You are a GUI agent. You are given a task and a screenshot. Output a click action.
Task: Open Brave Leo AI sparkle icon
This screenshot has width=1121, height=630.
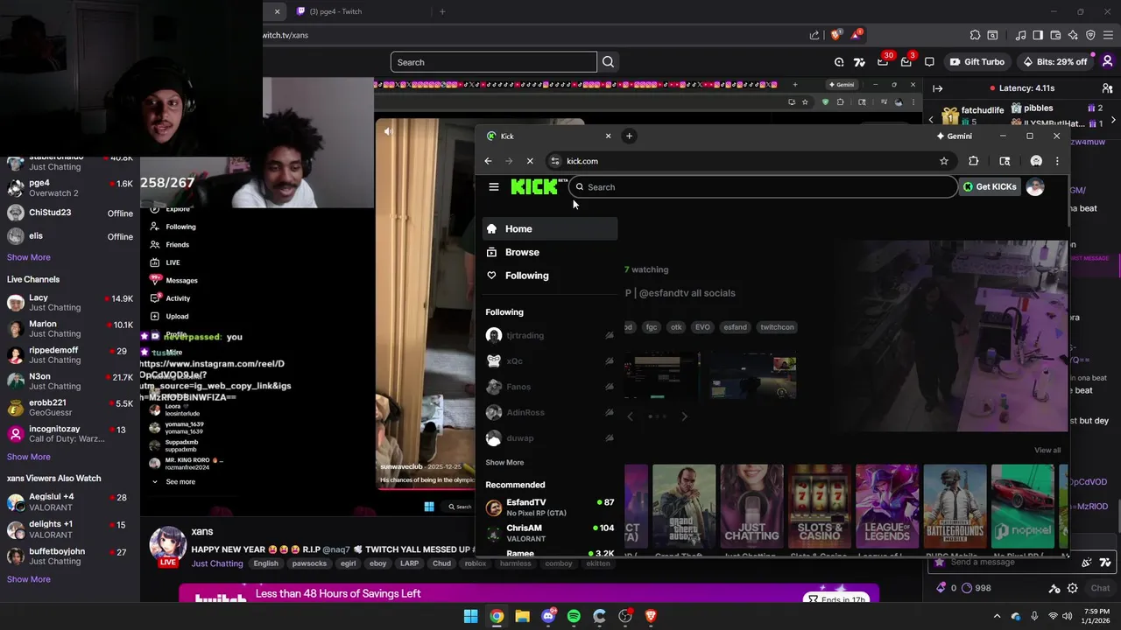click(x=1073, y=35)
